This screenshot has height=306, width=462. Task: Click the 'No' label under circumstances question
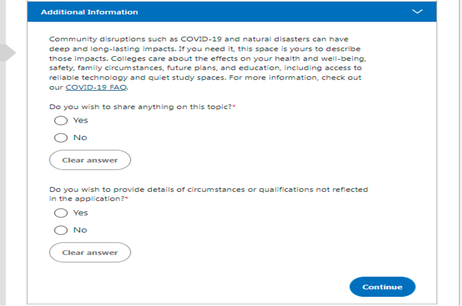coord(80,230)
